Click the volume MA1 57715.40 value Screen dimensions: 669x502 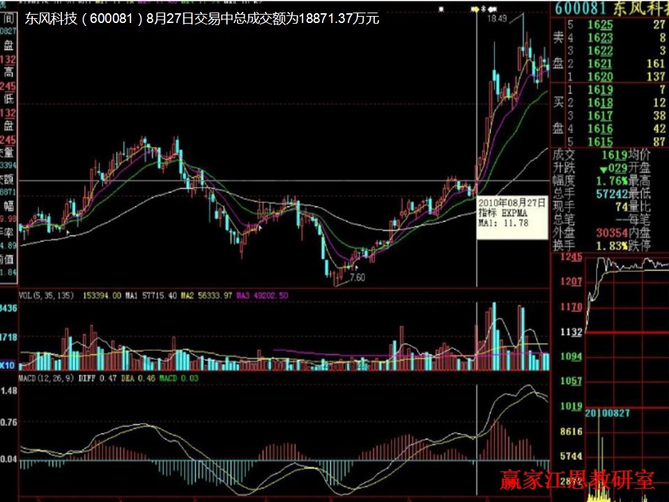[151, 296]
